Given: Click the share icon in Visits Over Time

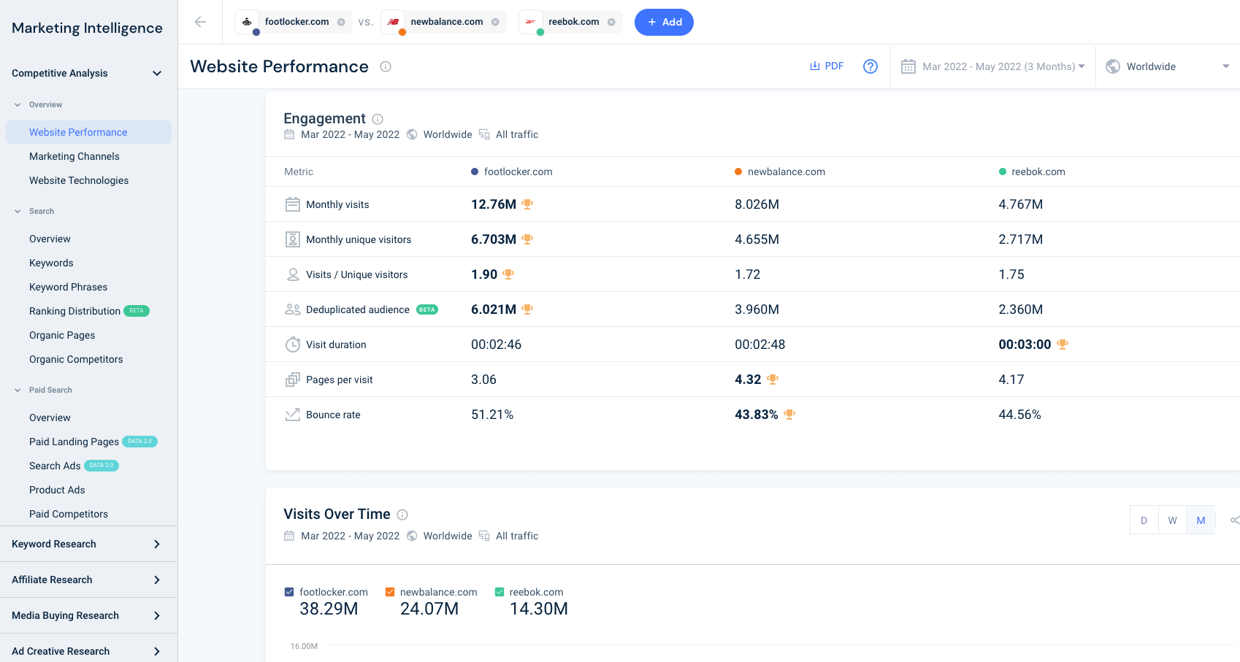Looking at the screenshot, I should pyautogui.click(x=1235, y=520).
